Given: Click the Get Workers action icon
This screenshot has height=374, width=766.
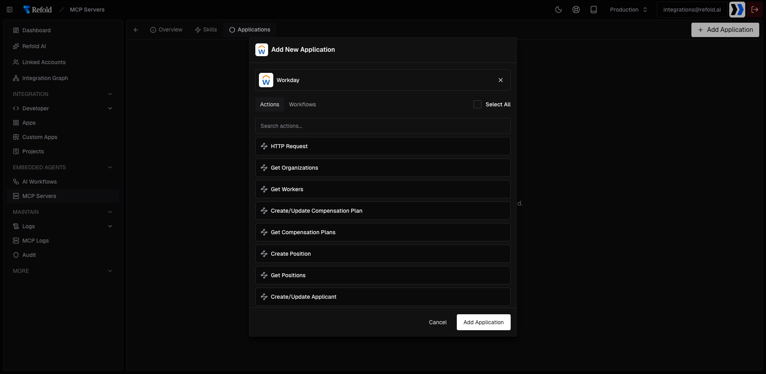Looking at the screenshot, I should [x=264, y=189].
